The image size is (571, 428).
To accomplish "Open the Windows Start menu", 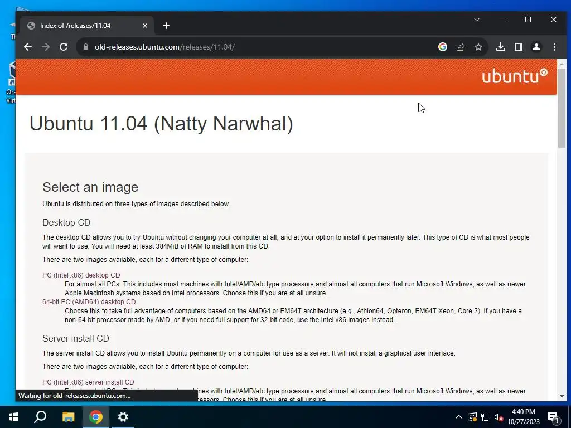I will (13, 417).
